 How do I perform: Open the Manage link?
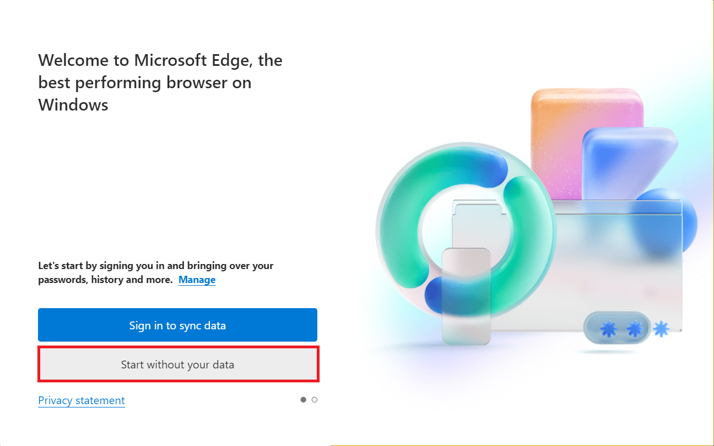coord(197,280)
